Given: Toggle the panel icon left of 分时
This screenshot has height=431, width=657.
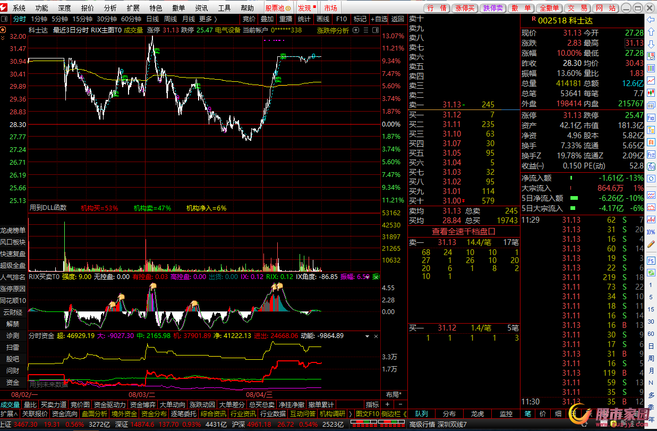Looking at the screenshot, I should click(5, 19).
